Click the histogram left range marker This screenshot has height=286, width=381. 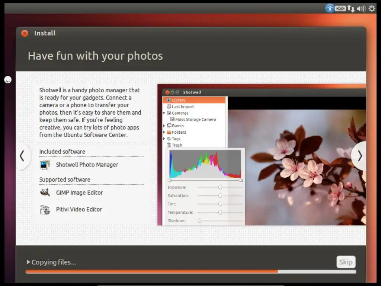coord(170,180)
